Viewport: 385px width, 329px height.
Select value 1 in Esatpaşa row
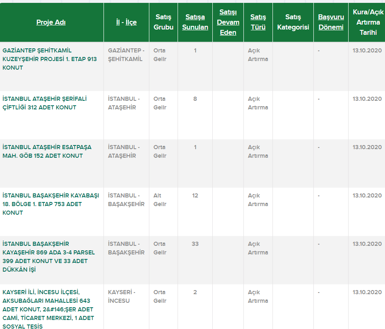tap(195, 147)
